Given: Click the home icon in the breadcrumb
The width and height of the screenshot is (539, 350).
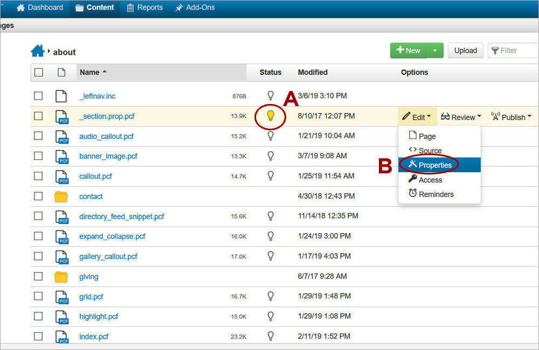Looking at the screenshot, I should [38, 51].
